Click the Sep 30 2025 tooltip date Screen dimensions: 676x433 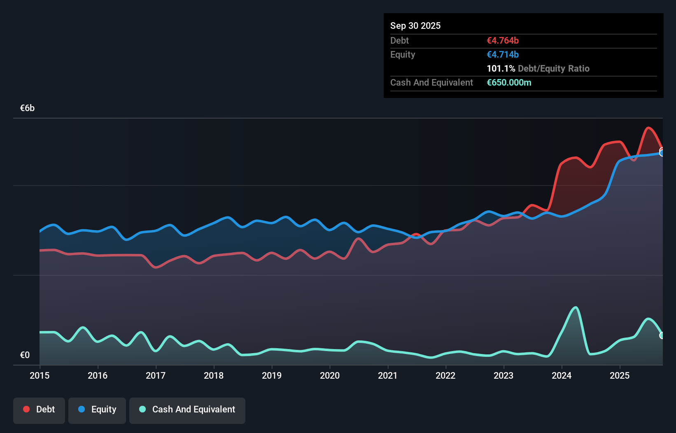coord(415,26)
